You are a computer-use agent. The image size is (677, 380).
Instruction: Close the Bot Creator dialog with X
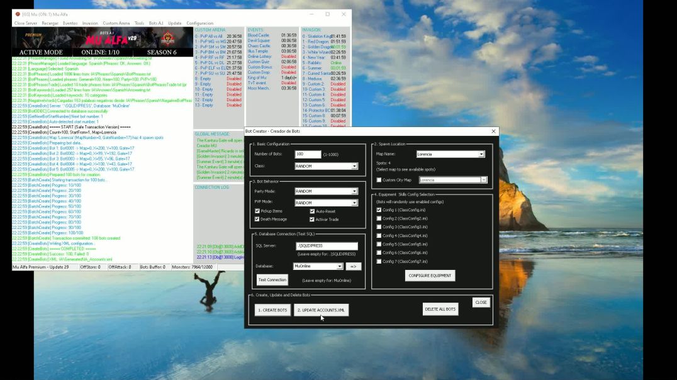pyautogui.click(x=493, y=131)
